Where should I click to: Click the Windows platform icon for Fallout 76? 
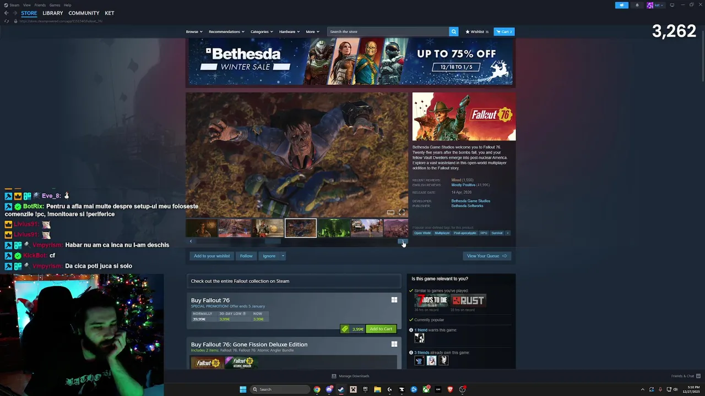394,300
